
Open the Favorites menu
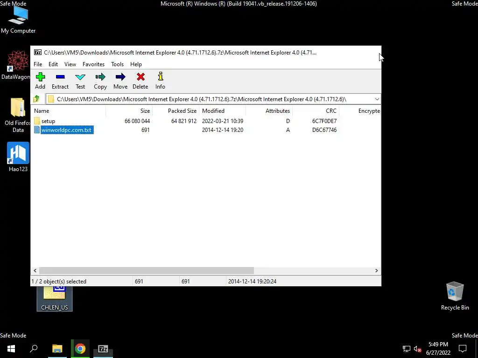tap(93, 64)
